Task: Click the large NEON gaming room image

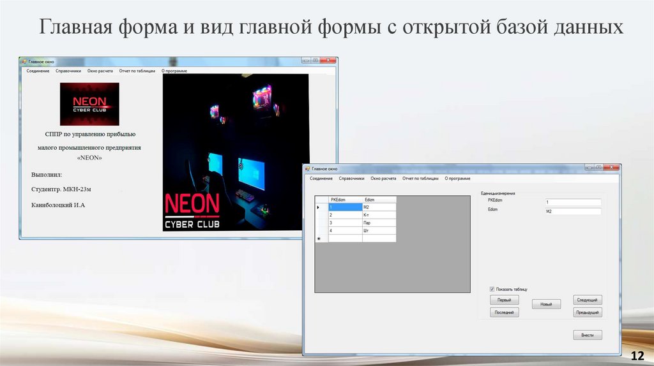Action: click(236, 152)
